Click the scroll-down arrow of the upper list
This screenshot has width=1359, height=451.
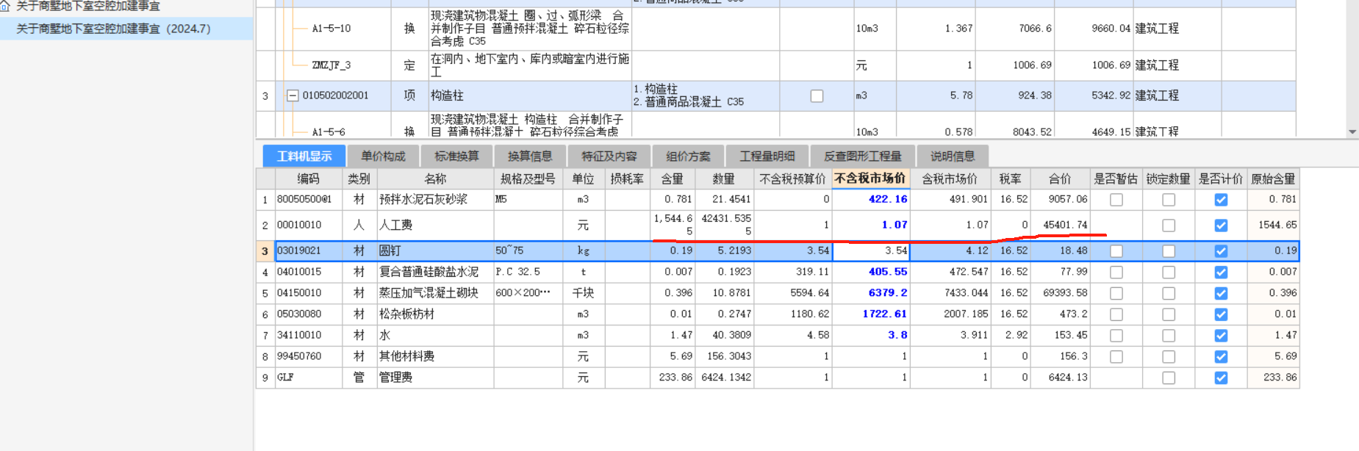(1352, 132)
